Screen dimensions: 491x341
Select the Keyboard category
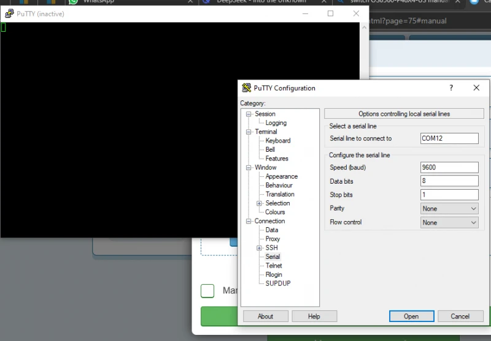click(x=278, y=141)
